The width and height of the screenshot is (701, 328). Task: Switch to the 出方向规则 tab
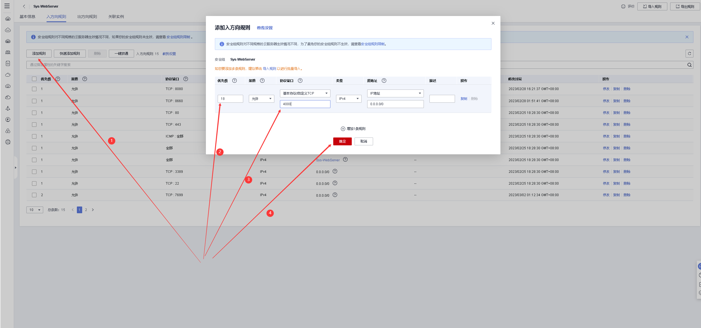pos(87,17)
